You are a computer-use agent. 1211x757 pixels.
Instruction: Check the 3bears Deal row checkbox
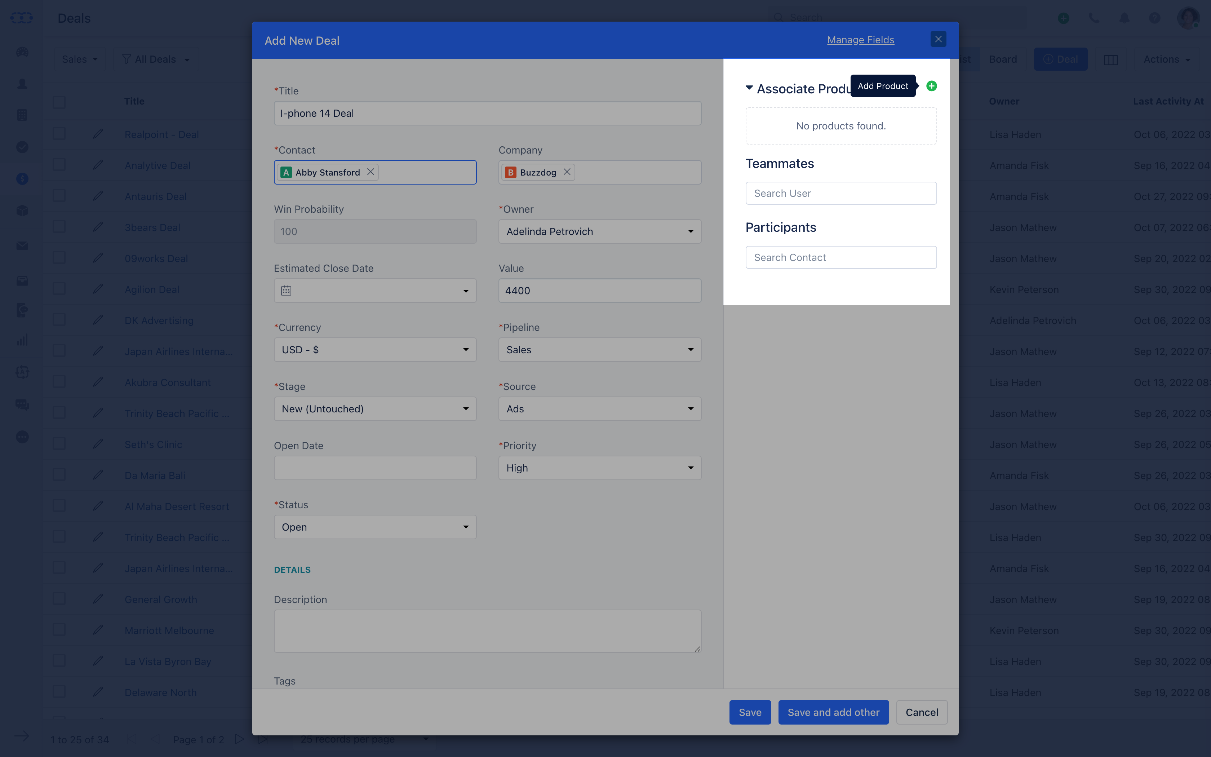59,227
